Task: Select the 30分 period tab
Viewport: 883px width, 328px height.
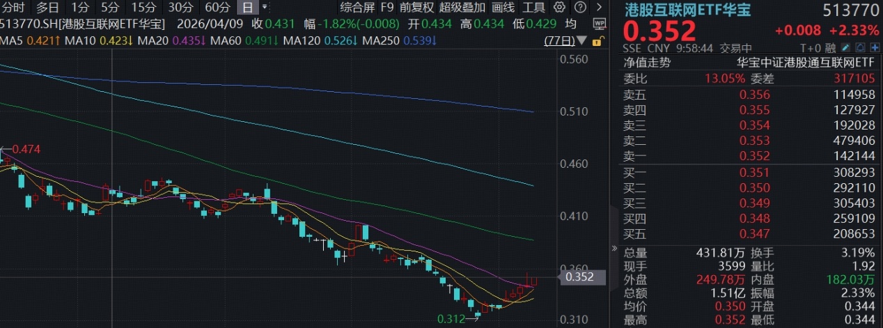Action: [180, 8]
